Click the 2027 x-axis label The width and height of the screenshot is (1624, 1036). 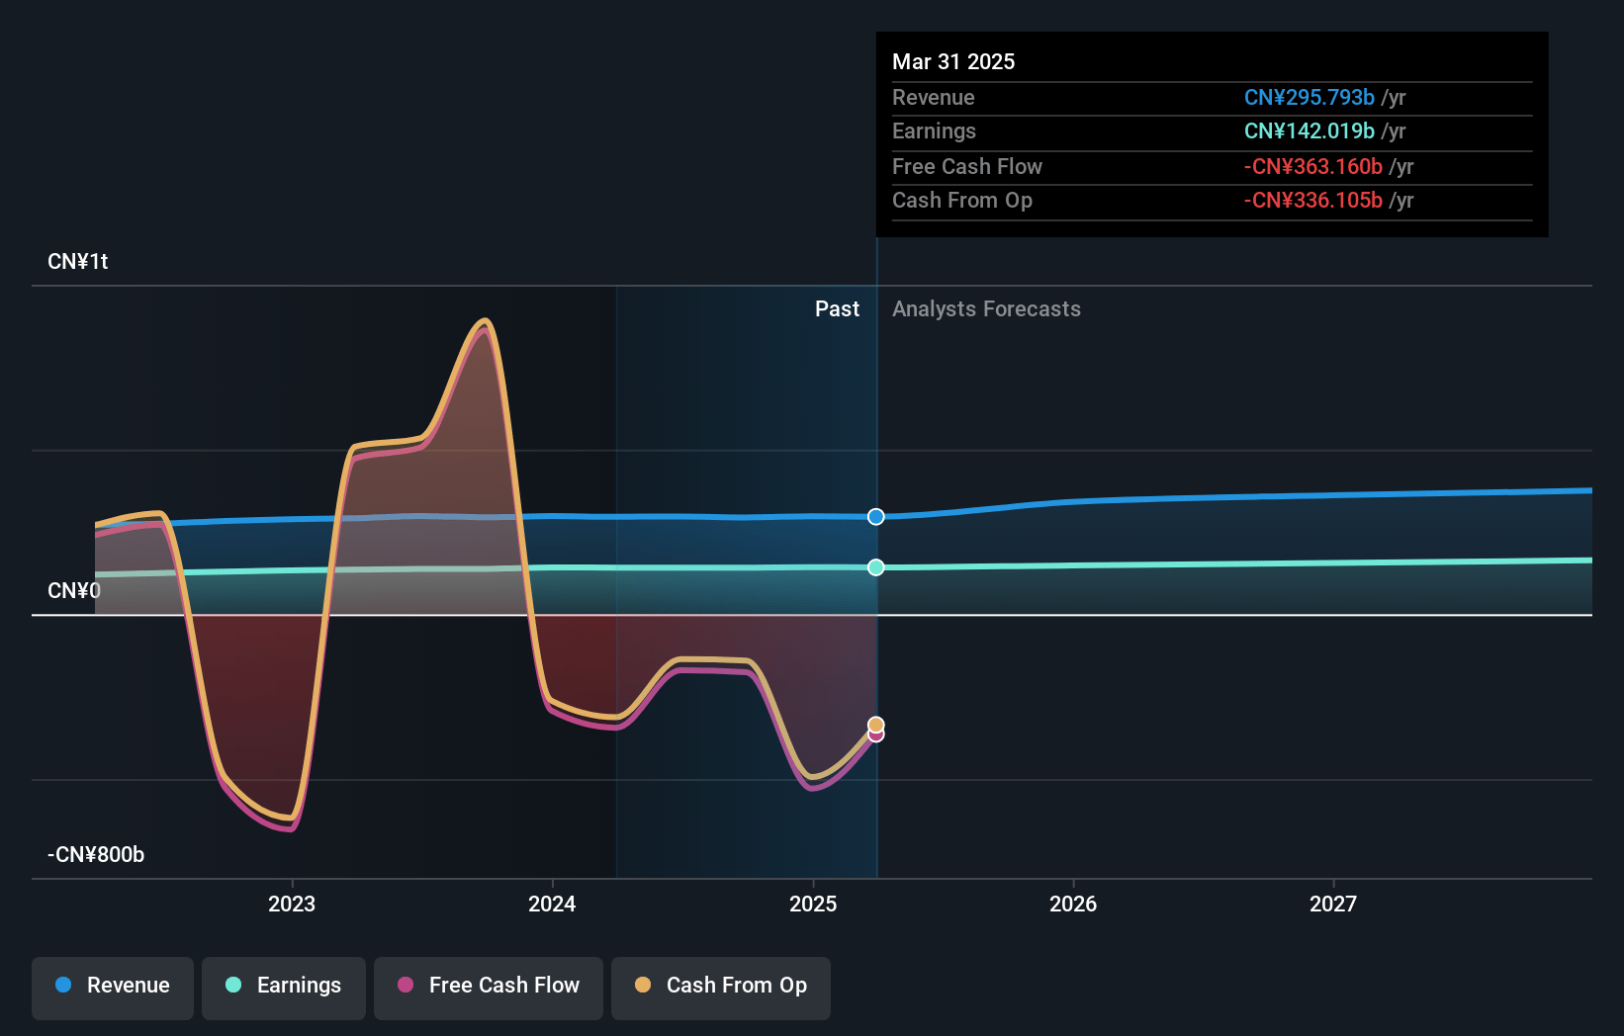[x=1333, y=904]
